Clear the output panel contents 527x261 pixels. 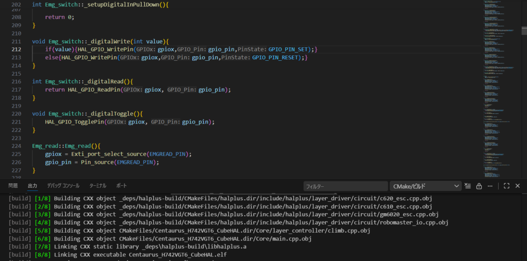(468, 186)
